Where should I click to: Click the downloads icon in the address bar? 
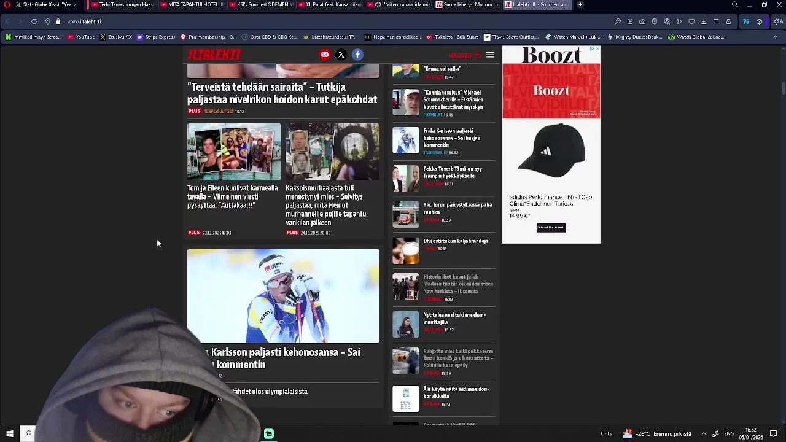pos(704,21)
